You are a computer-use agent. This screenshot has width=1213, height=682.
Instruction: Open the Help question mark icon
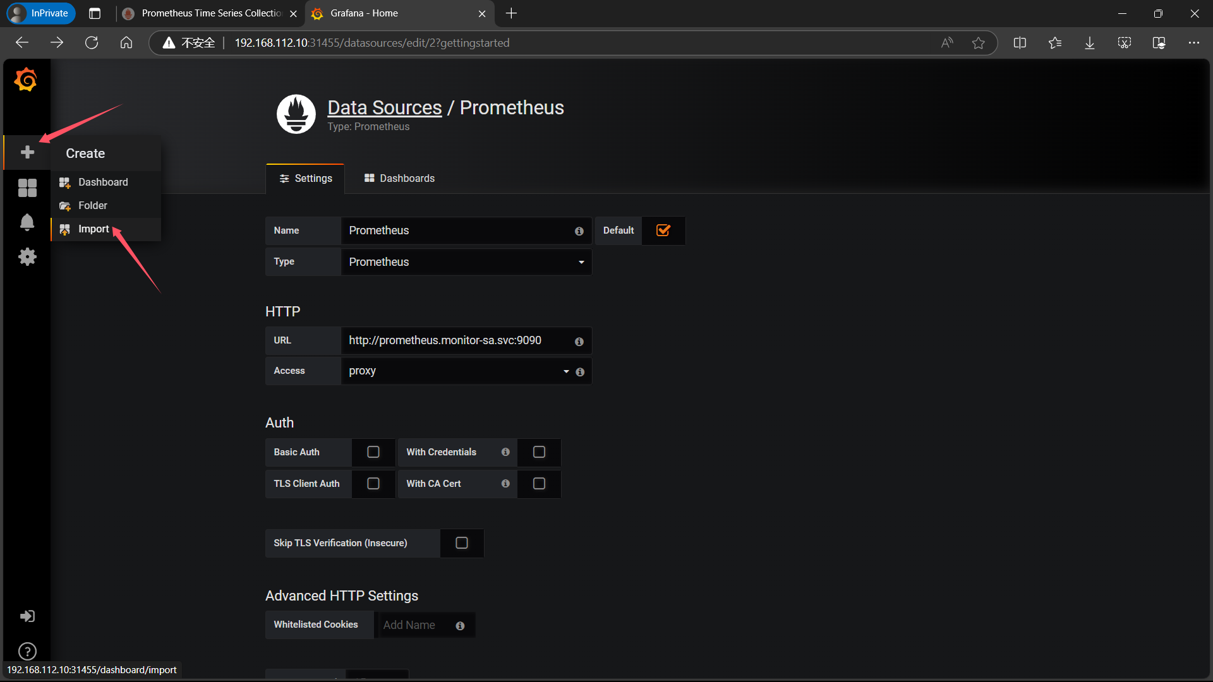coord(27,650)
